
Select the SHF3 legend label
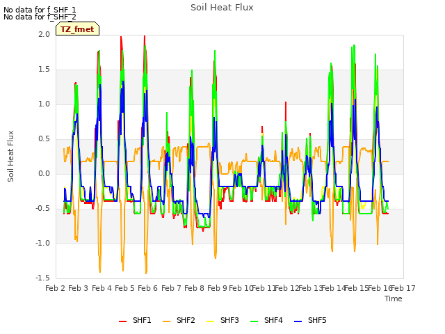[x=229, y=320]
